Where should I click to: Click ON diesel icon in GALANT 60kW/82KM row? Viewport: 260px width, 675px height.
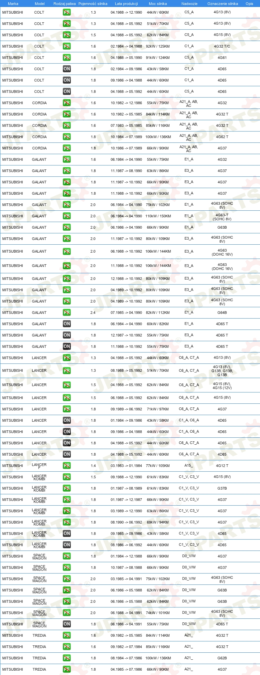(67, 324)
